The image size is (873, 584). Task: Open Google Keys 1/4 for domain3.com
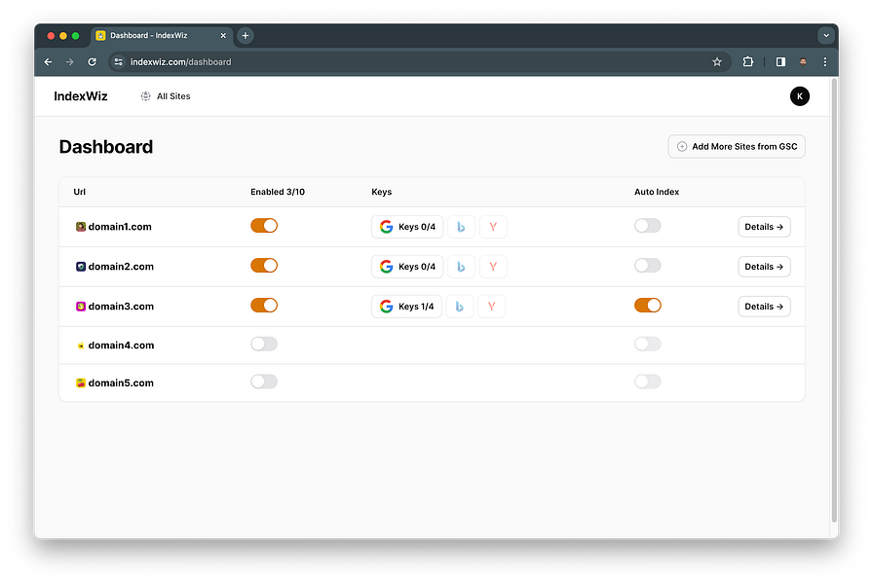[x=406, y=307]
